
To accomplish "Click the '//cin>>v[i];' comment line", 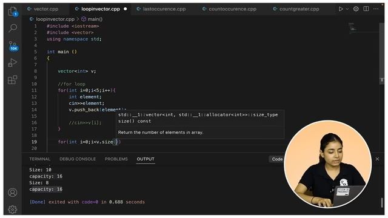I will 85,122.
